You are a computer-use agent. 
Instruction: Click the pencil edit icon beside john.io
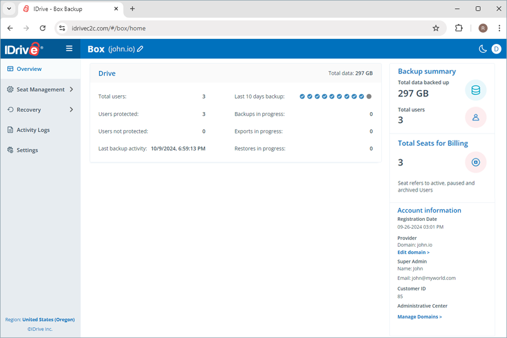point(140,49)
